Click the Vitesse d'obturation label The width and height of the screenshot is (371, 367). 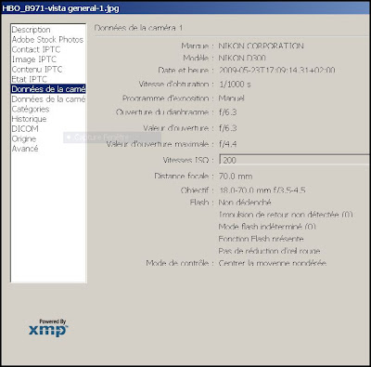click(176, 84)
